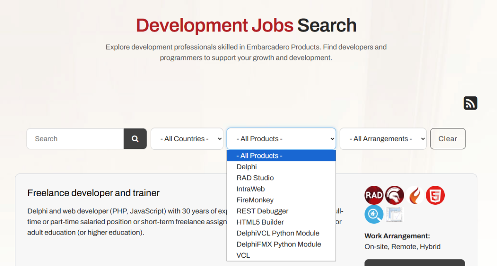Click 'Explore development professionals' description text
This screenshot has width=497, height=266.
(246, 53)
